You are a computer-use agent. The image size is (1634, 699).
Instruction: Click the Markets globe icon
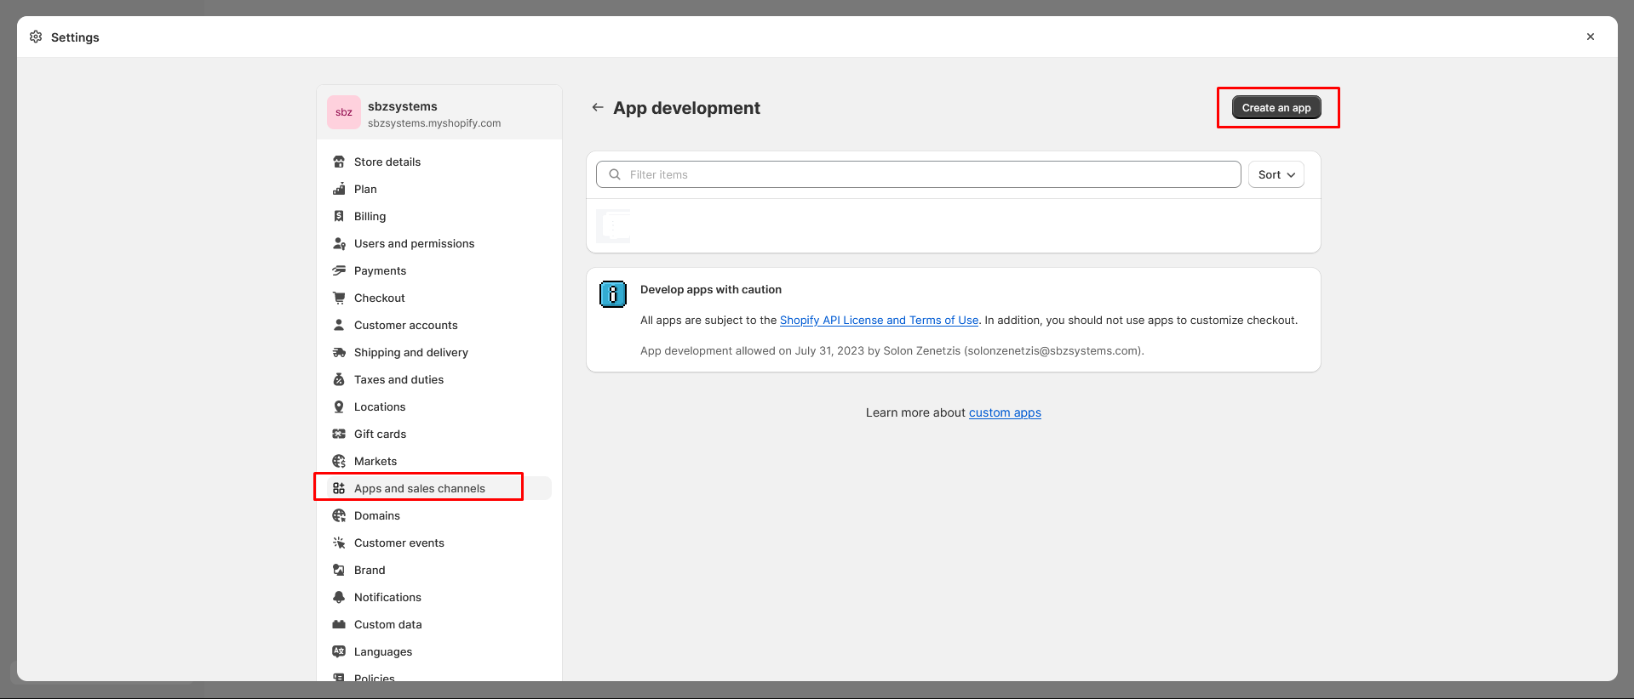coord(339,461)
